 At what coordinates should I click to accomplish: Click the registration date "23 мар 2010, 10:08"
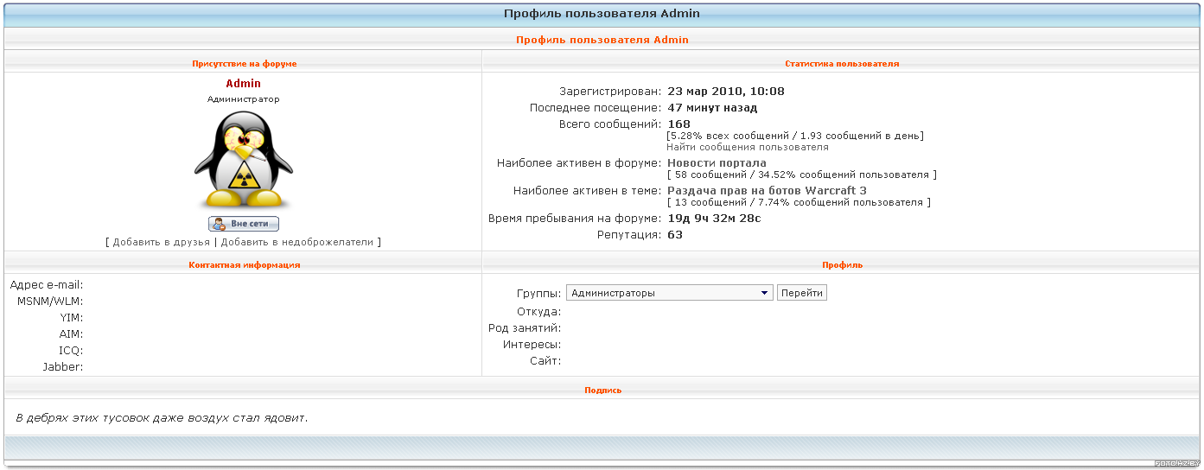click(x=726, y=92)
